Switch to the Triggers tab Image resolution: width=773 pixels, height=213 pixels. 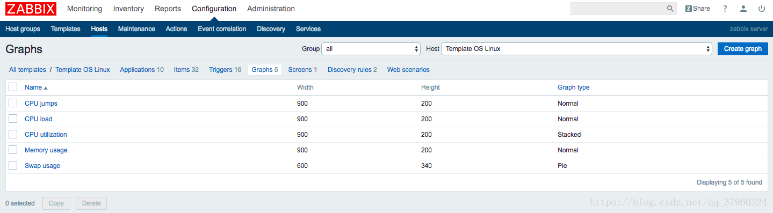pyautogui.click(x=225, y=70)
